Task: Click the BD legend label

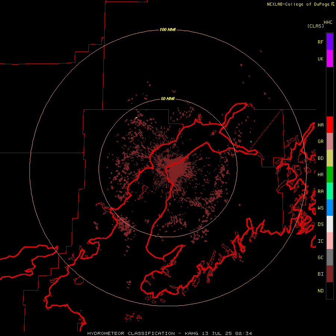Action: click(x=320, y=158)
